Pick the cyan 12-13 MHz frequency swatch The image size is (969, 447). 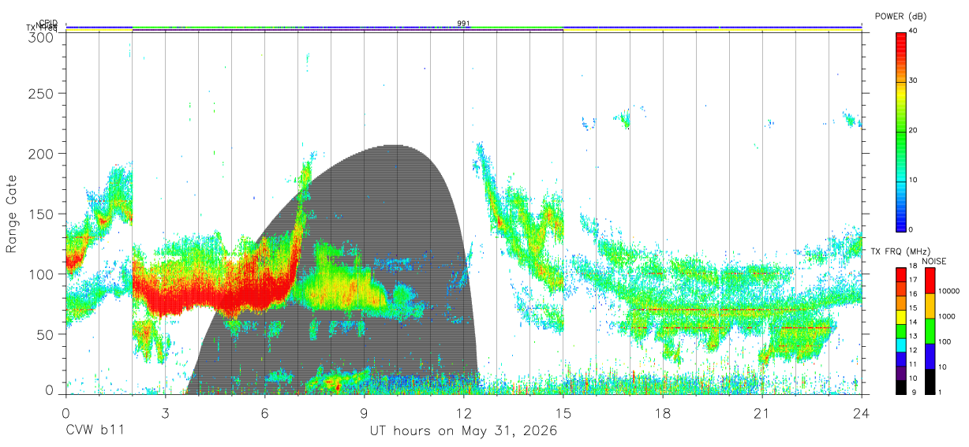tap(900, 345)
